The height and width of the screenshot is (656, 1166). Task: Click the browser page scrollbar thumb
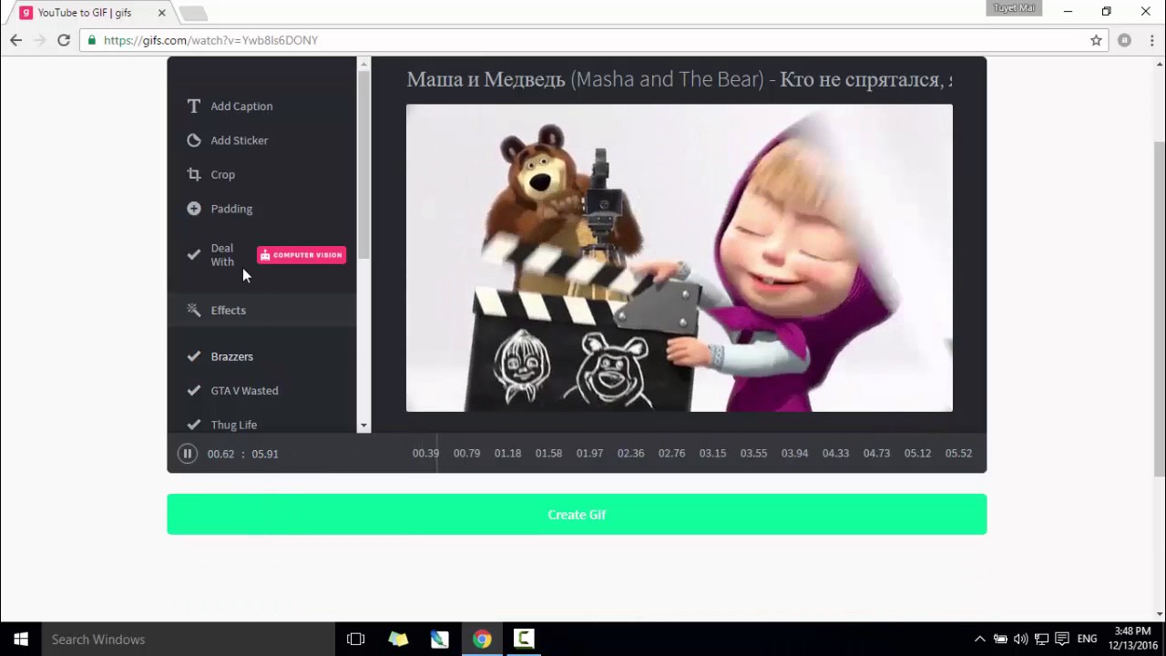[1159, 308]
